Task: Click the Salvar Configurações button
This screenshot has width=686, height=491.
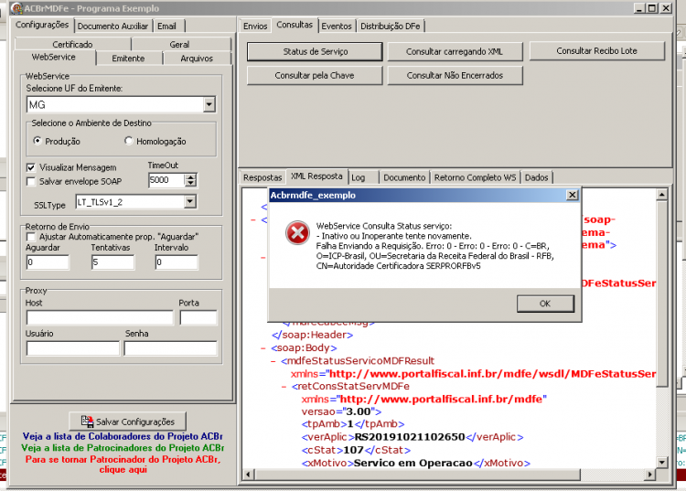Action: [128, 422]
